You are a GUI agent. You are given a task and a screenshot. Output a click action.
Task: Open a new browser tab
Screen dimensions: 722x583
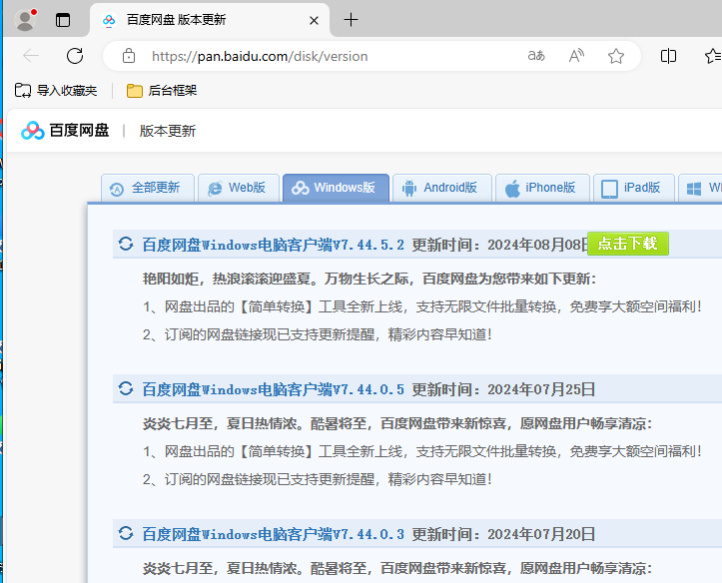coord(351,20)
